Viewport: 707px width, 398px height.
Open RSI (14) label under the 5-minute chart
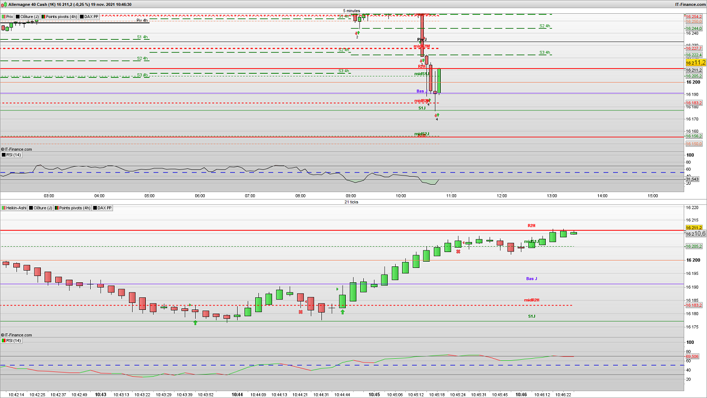[11, 155]
